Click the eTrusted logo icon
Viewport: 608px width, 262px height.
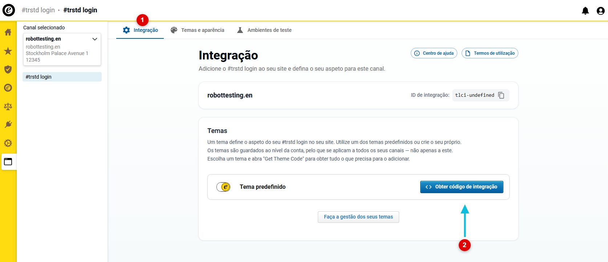point(9,10)
